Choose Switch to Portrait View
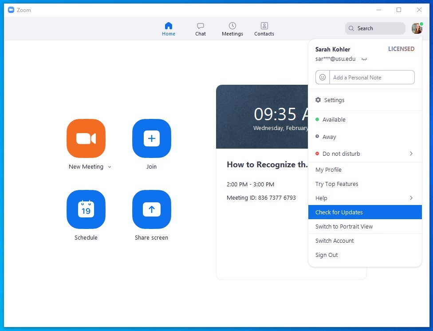 coord(344,226)
